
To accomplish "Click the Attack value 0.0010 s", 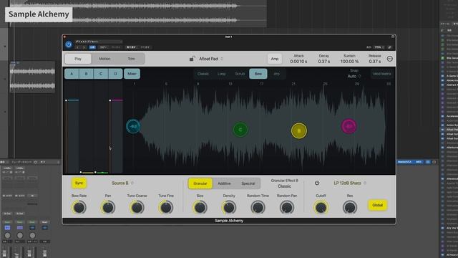I will pos(298,62).
